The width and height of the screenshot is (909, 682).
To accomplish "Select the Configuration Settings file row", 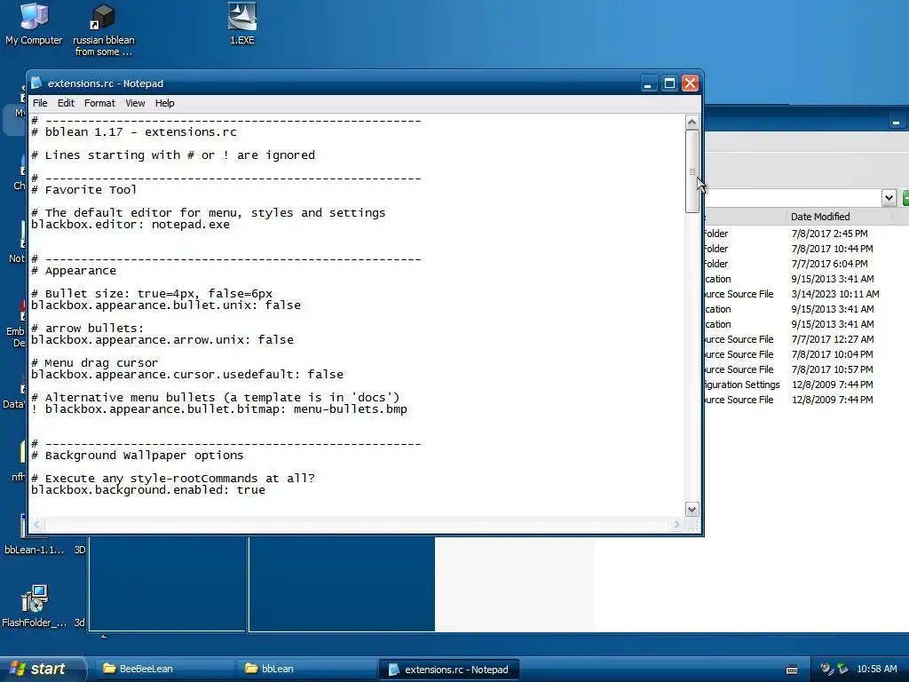I will 806,385.
